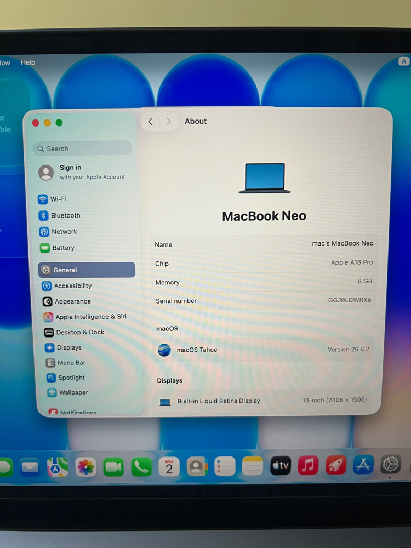Select Network in the sidebar
The height and width of the screenshot is (548, 411).
[59, 231]
